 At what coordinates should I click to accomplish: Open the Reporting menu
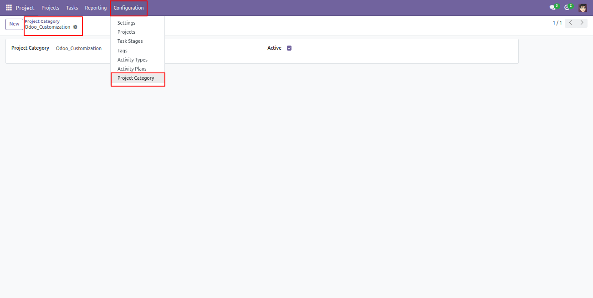coord(96,8)
